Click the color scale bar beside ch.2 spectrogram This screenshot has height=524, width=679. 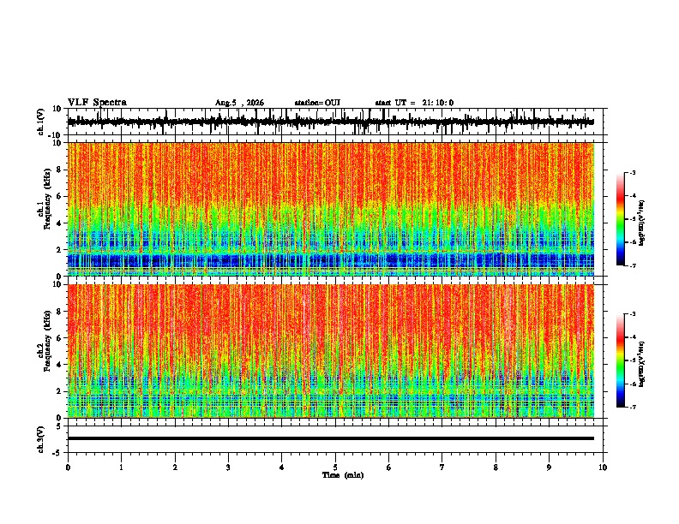[x=620, y=360]
